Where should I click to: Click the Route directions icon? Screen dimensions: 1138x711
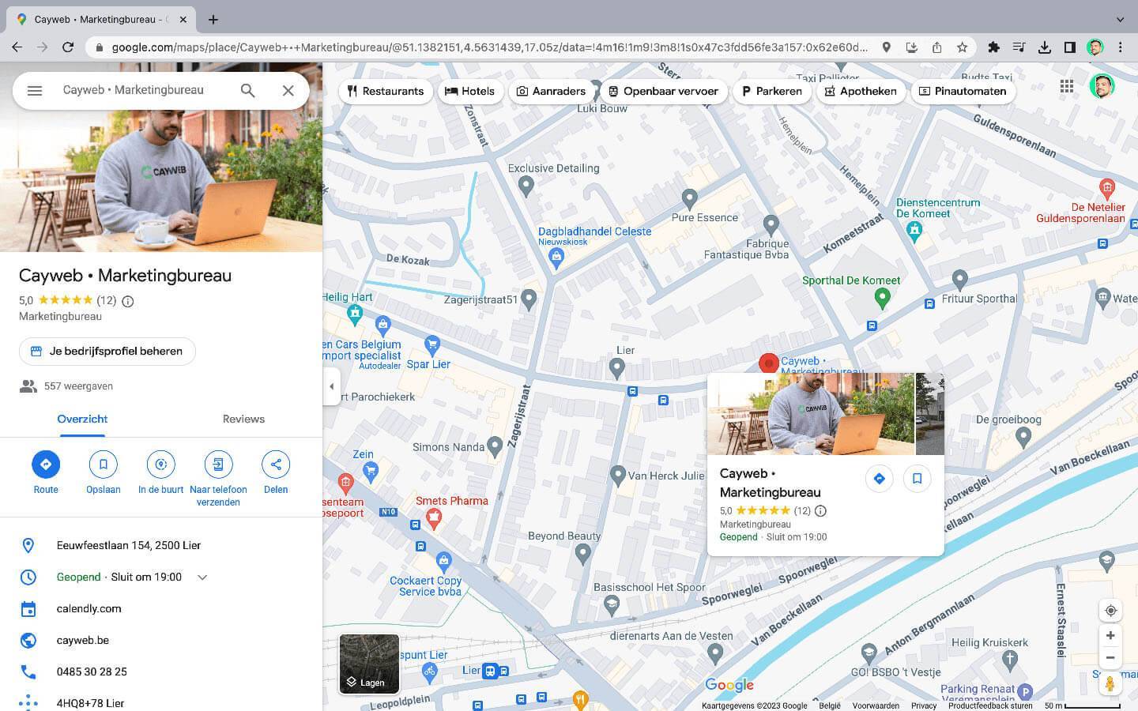pyautogui.click(x=46, y=465)
